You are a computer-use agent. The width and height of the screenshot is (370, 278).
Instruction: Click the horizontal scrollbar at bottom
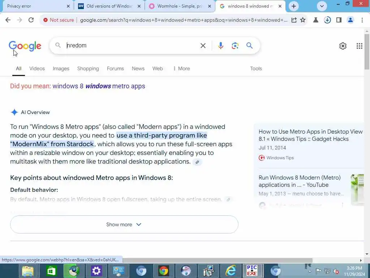(217, 260)
